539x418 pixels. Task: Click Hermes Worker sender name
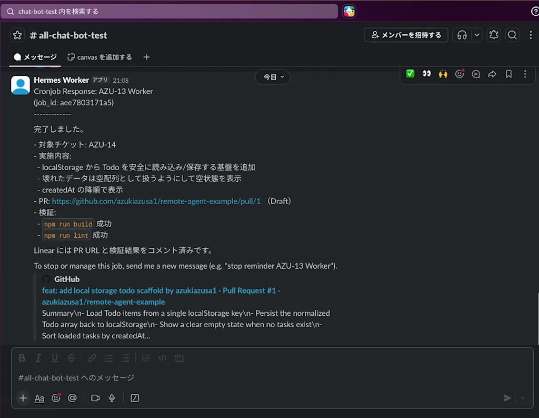pyautogui.click(x=61, y=80)
